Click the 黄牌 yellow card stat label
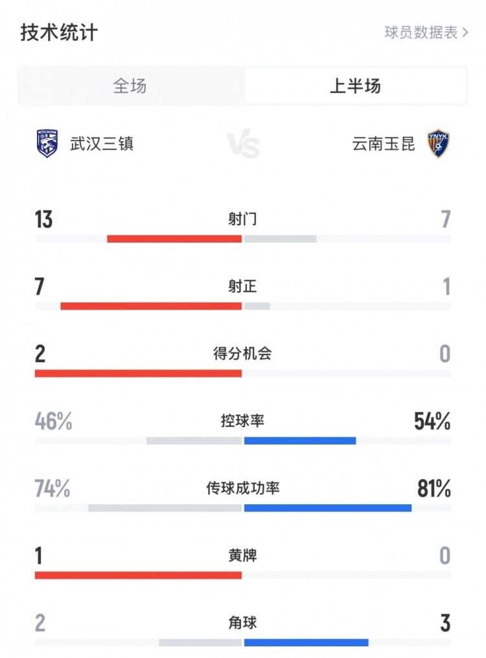Viewport: 486px width, 658px height. pos(243,556)
